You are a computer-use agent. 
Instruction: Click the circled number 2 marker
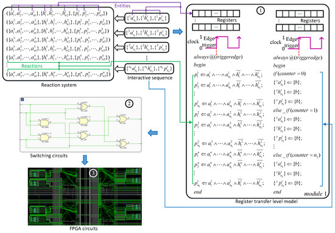coord(129,104)
